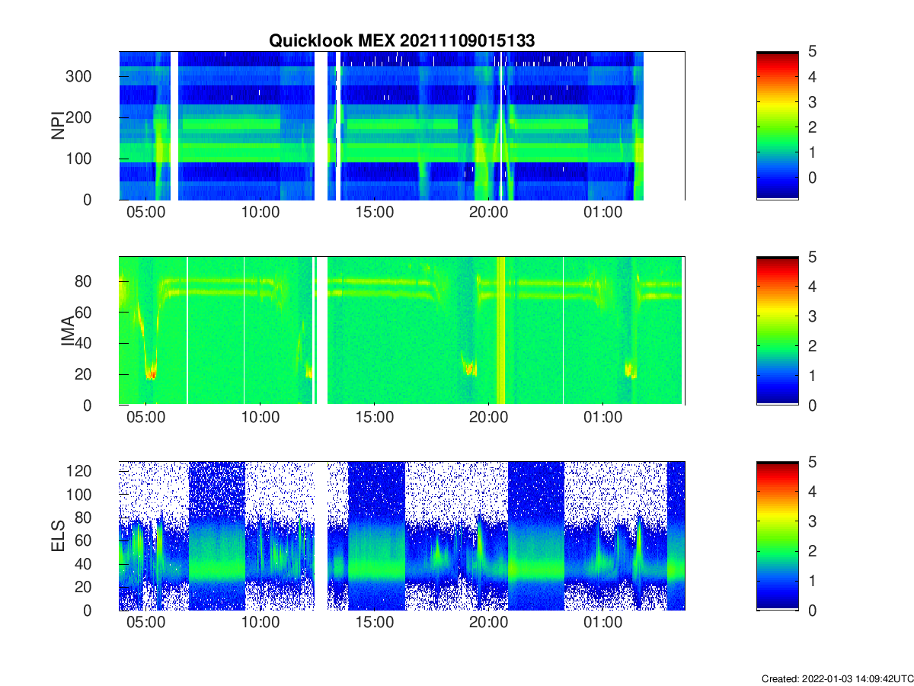Click the 4 label on ELS colorbar

(813, 492)
